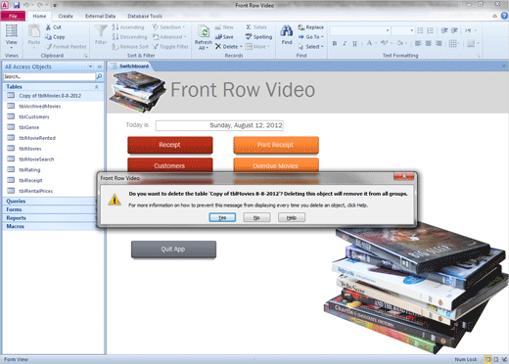This screenshot has width=509, height=364.
Task: Click Help in the delete dialog
Action: tap(292, 217)
